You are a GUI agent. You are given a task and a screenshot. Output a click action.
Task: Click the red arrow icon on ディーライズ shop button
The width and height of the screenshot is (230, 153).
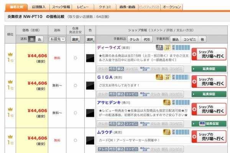pos(194,54)
